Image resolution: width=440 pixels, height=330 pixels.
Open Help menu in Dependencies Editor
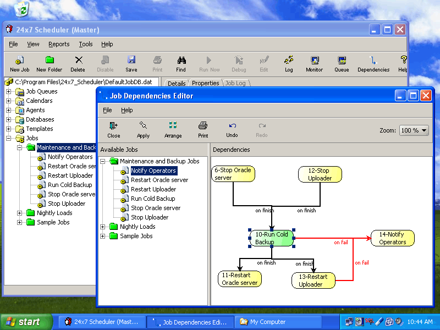click(127, 110)
